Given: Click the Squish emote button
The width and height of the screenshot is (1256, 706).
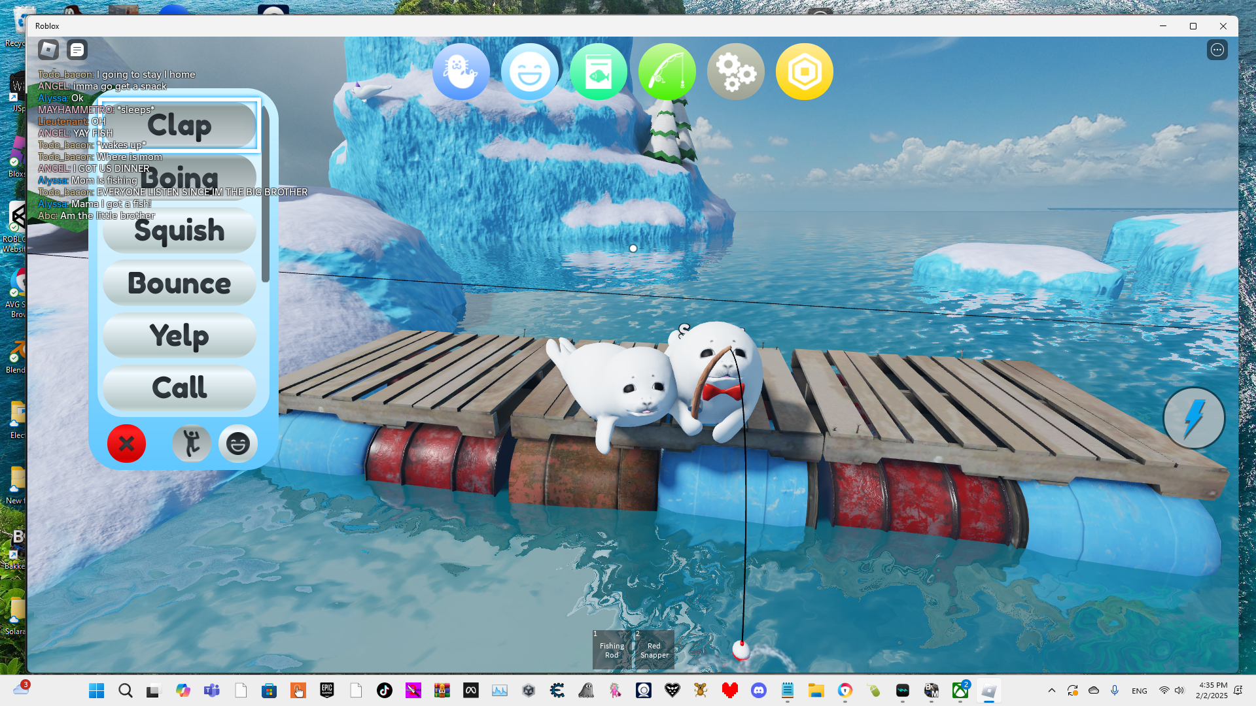Looking at the screenshot, I should [x=179, y=231].
